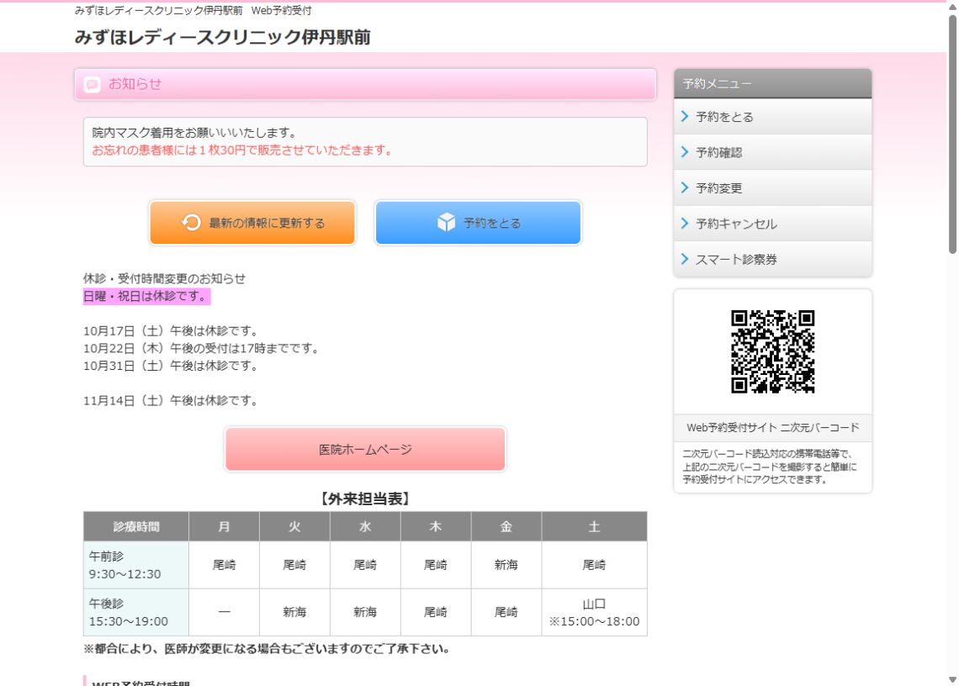Click the box icon on blue reserve button
959x686 pixels.
tap(447, 223)
